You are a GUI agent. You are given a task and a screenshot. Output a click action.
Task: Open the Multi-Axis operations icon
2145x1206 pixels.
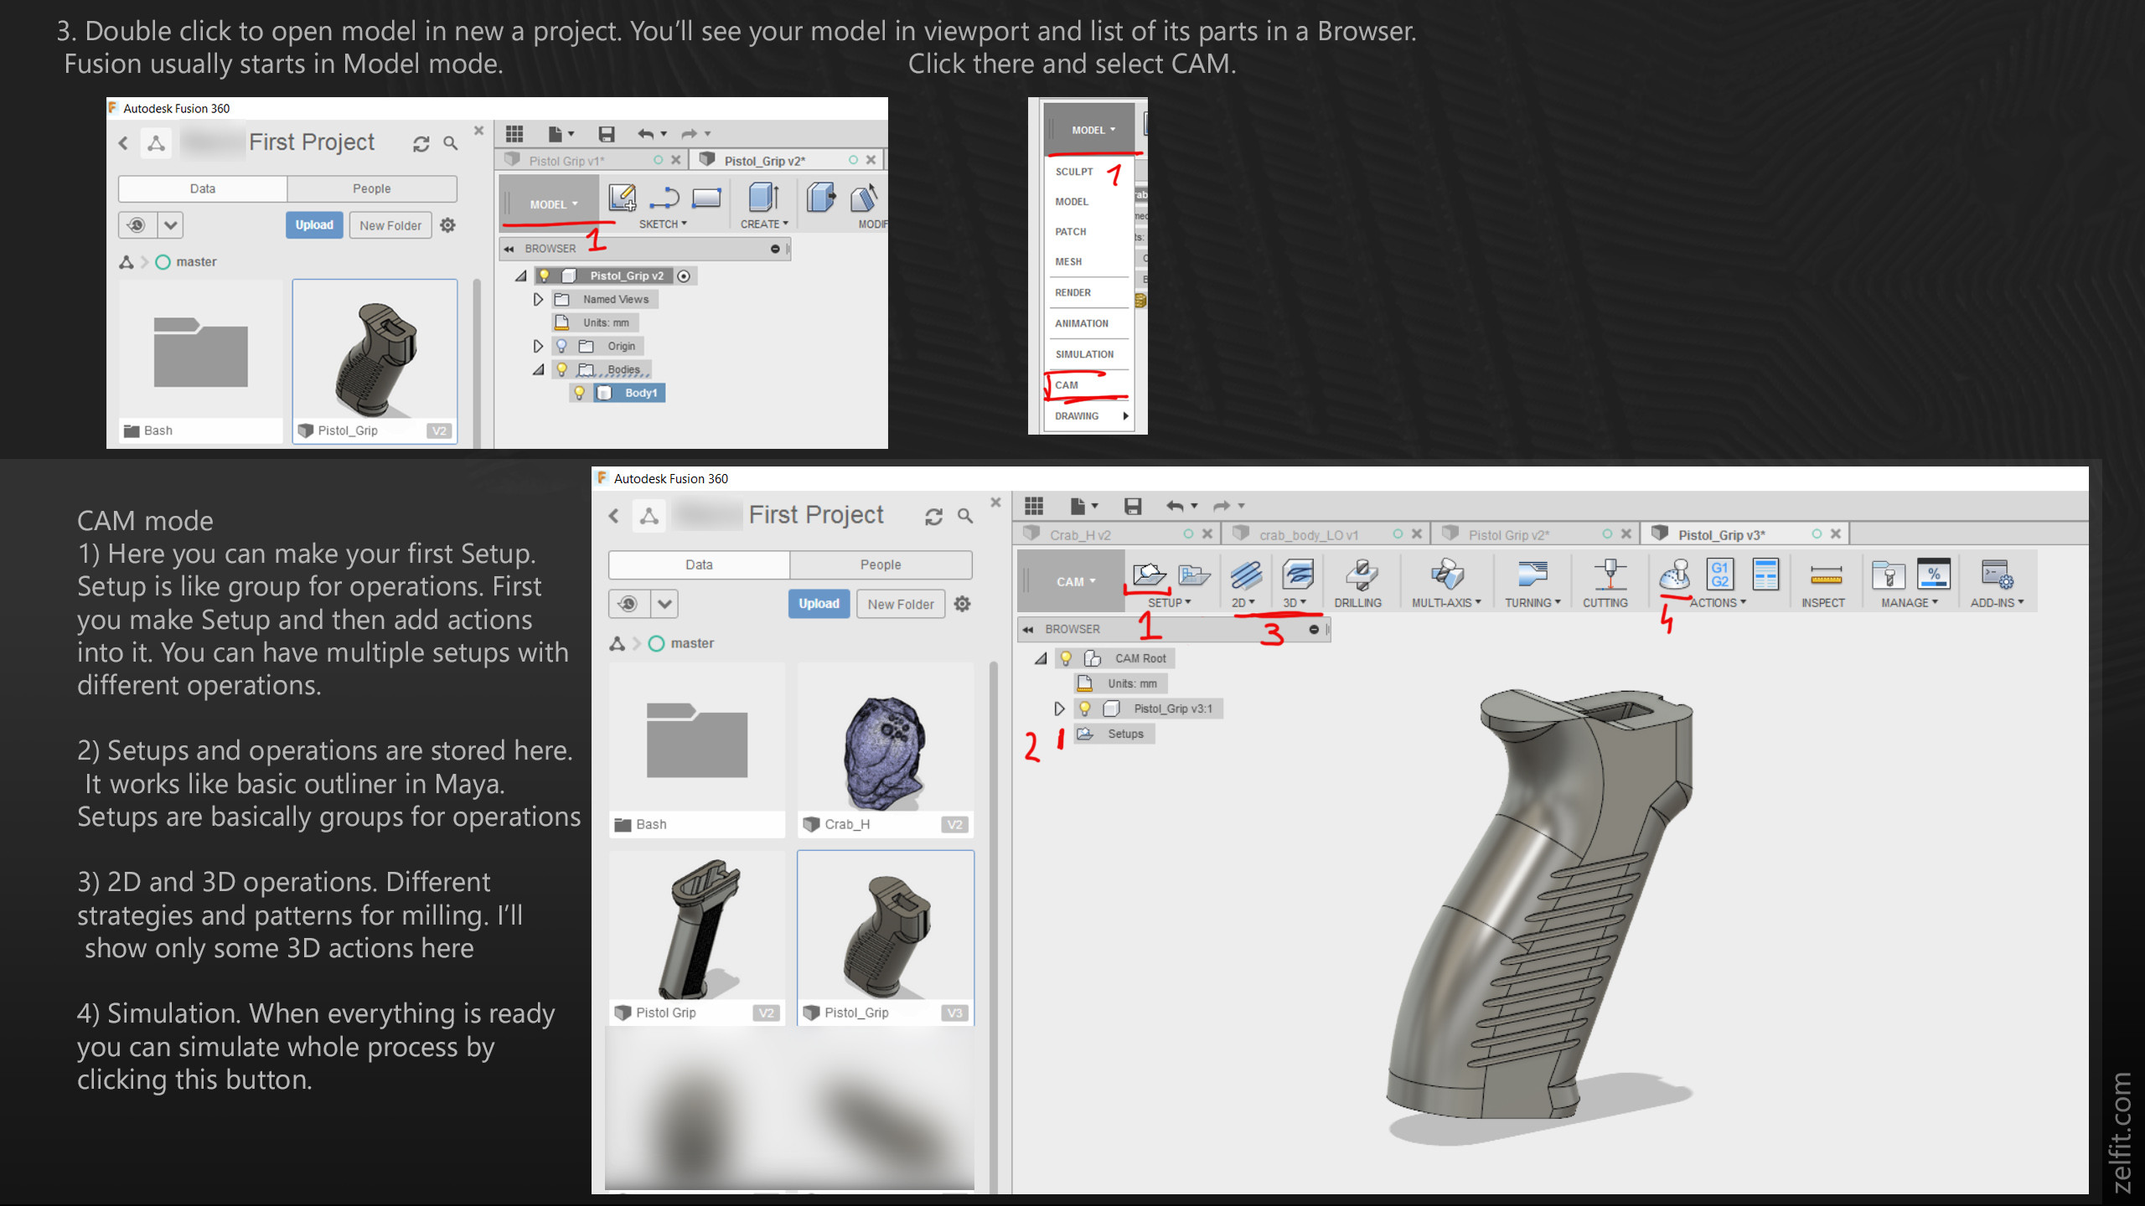click(x=1447, y=575)
